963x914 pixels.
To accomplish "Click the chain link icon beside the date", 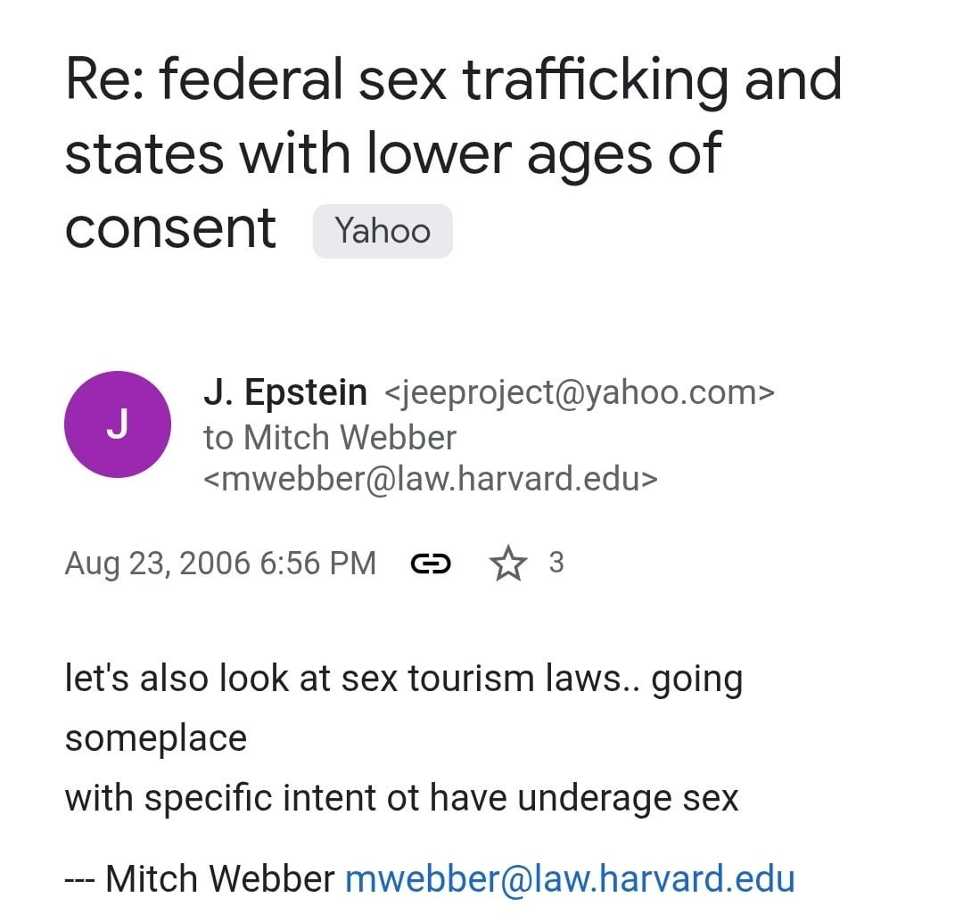I will 430,564.
